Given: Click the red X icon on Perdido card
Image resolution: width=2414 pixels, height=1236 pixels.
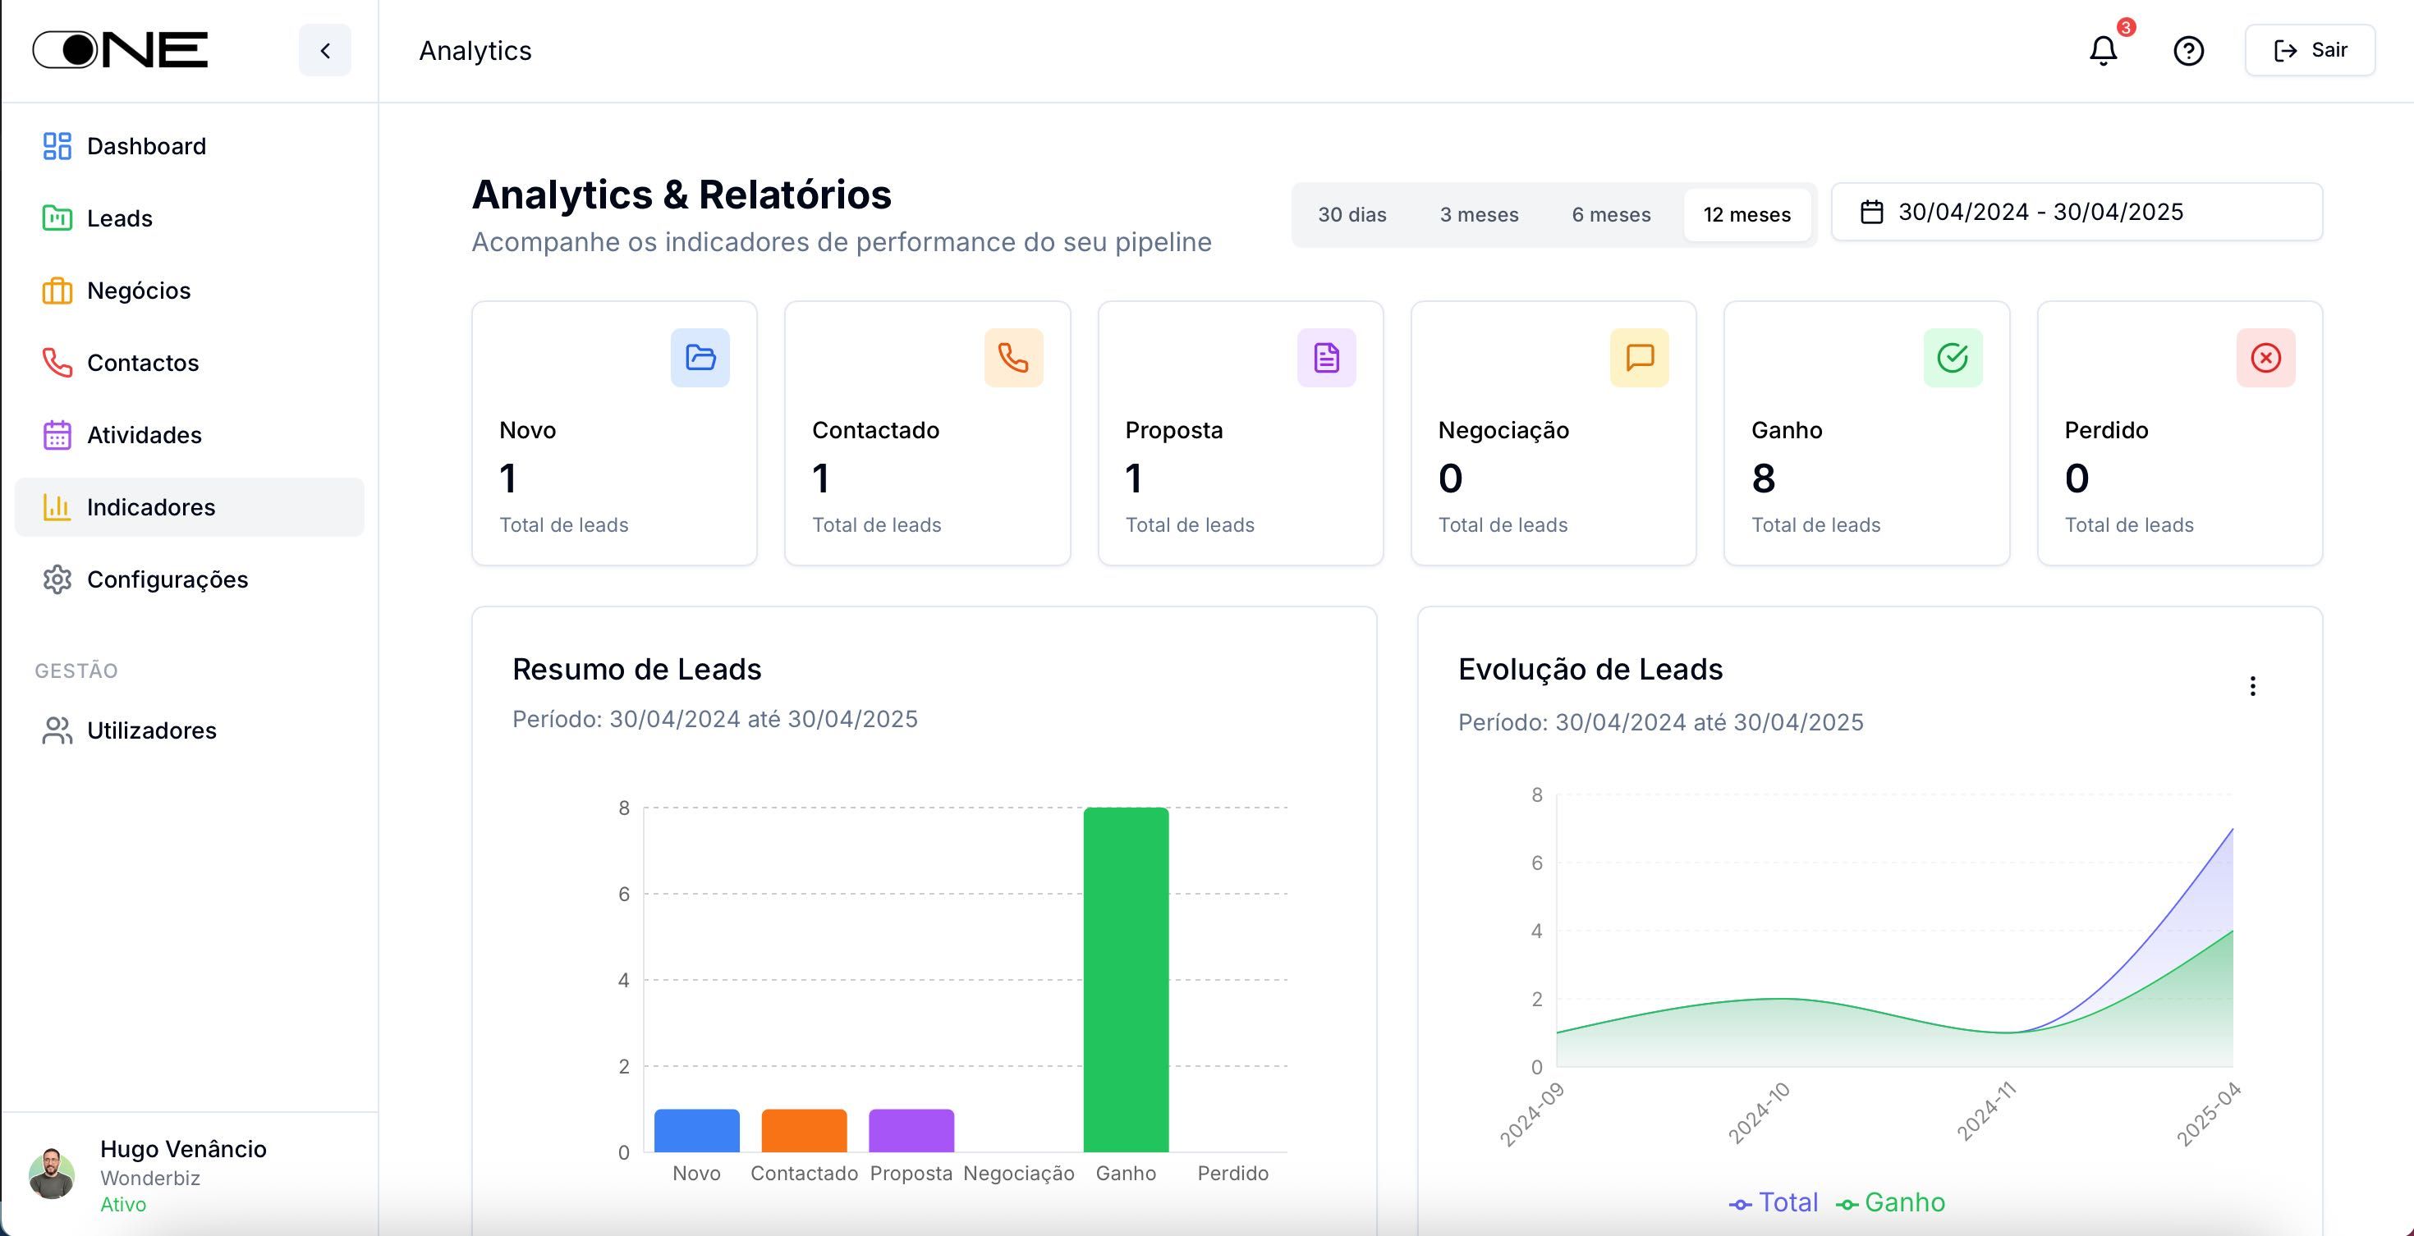Looking at the screenshot, I should coord(2266,358).
